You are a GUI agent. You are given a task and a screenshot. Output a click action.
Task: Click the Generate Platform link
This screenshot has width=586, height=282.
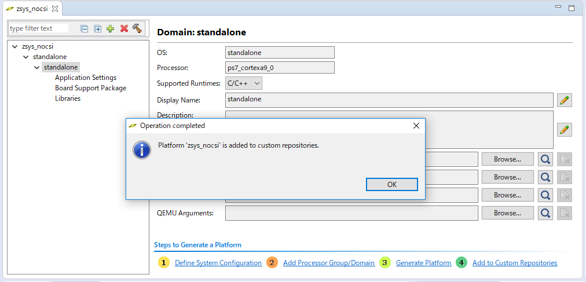(x=423, y=263)
